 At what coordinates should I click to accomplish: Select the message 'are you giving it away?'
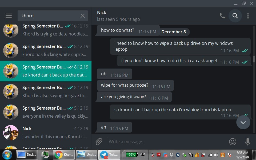pos(134,97)
